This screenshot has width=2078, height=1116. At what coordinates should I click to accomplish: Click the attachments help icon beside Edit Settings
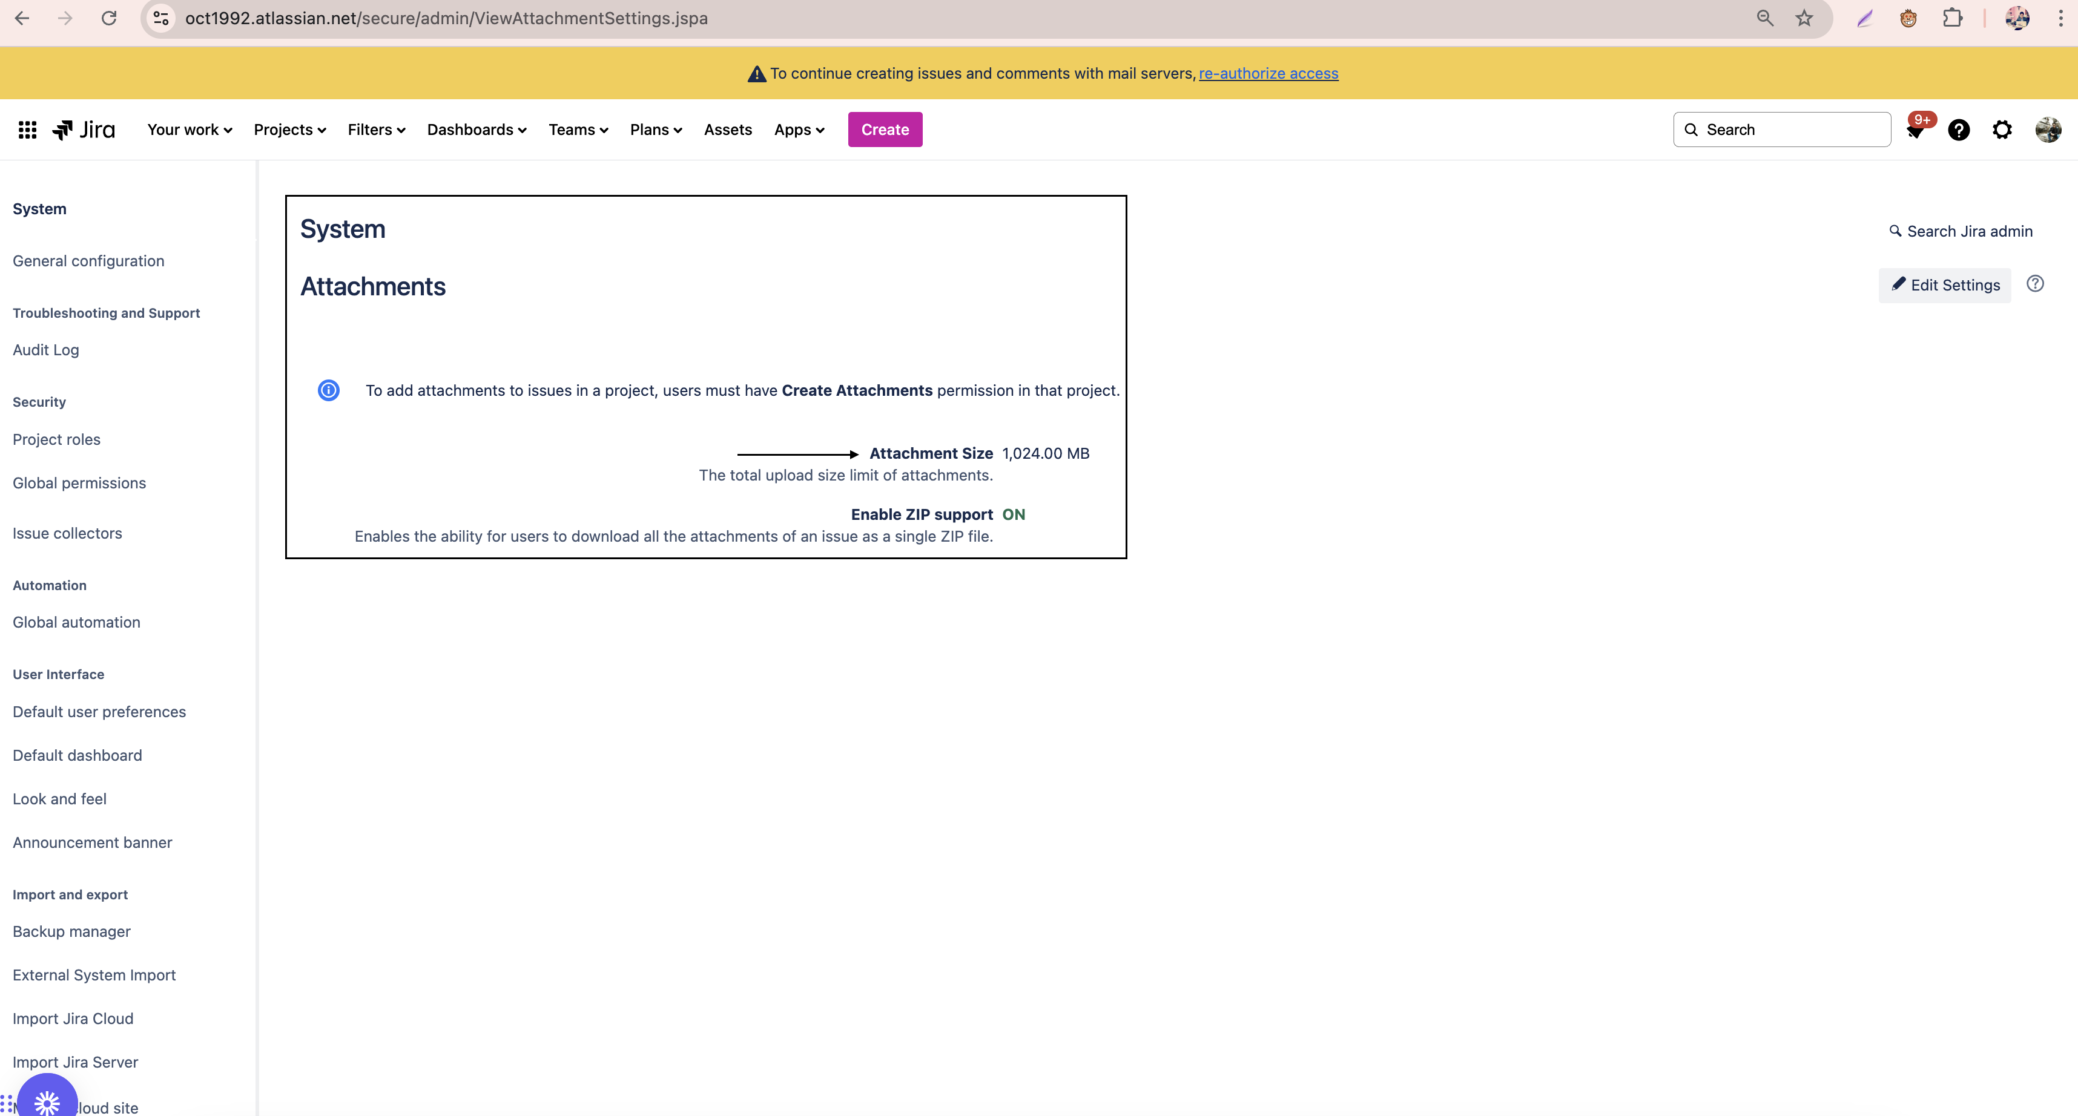point(2035,284)
